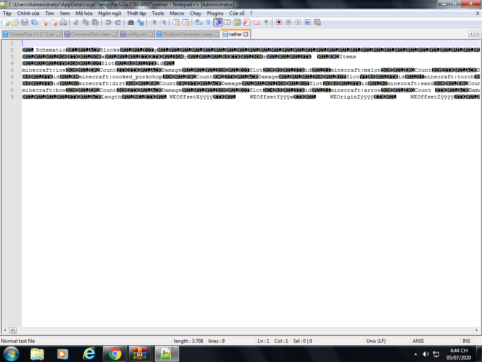Screen dimensions: 482x362
Task: Toggle synchronized vertical scrolling icon
Action: pos(176,22)
